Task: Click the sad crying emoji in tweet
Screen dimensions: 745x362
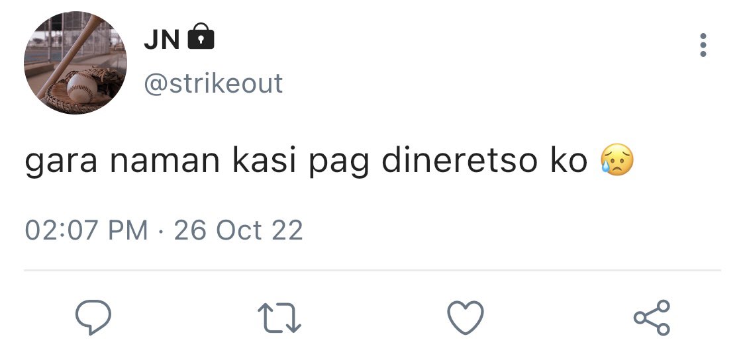Action: point(617,159)
